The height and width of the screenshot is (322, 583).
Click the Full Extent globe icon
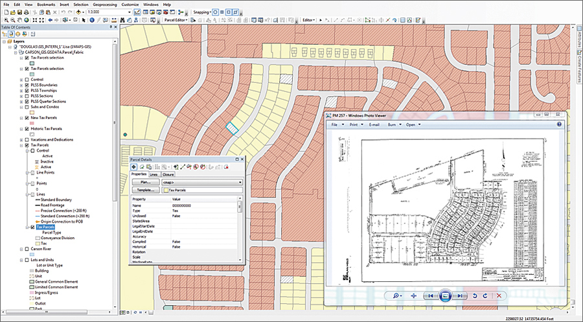click(28, 20)
